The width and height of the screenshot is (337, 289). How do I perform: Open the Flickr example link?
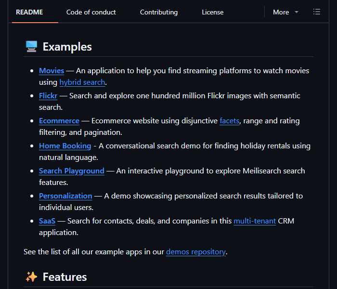coord(48,96)
